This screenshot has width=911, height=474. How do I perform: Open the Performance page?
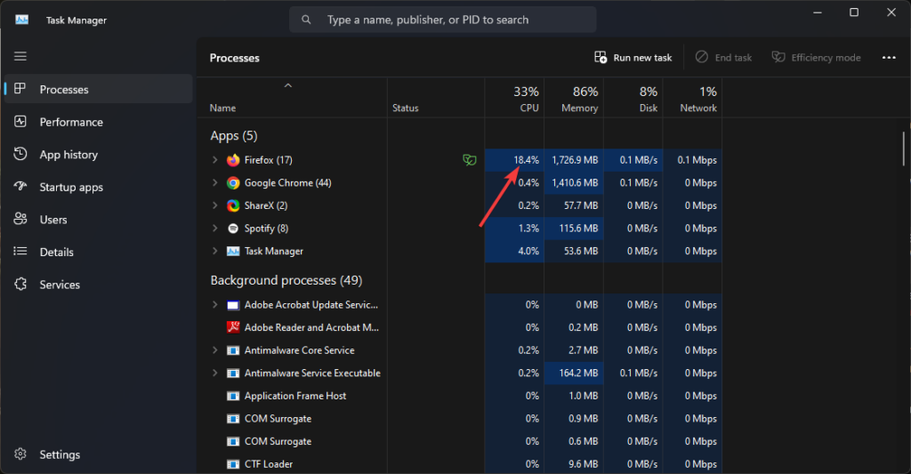(x=98, y=122)
